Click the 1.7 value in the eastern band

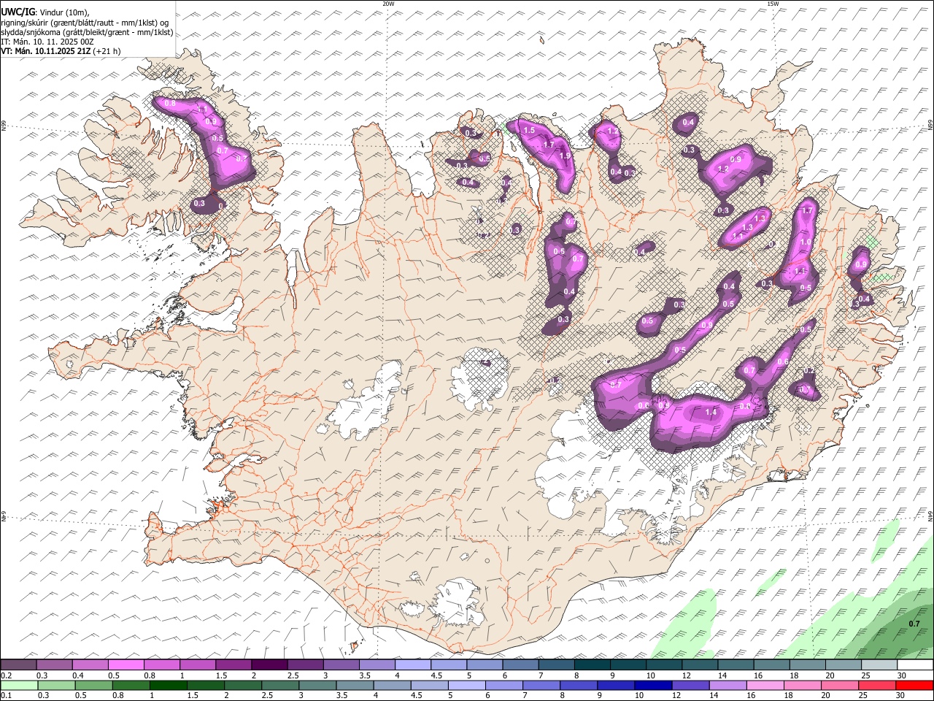(x=807, y=210)
